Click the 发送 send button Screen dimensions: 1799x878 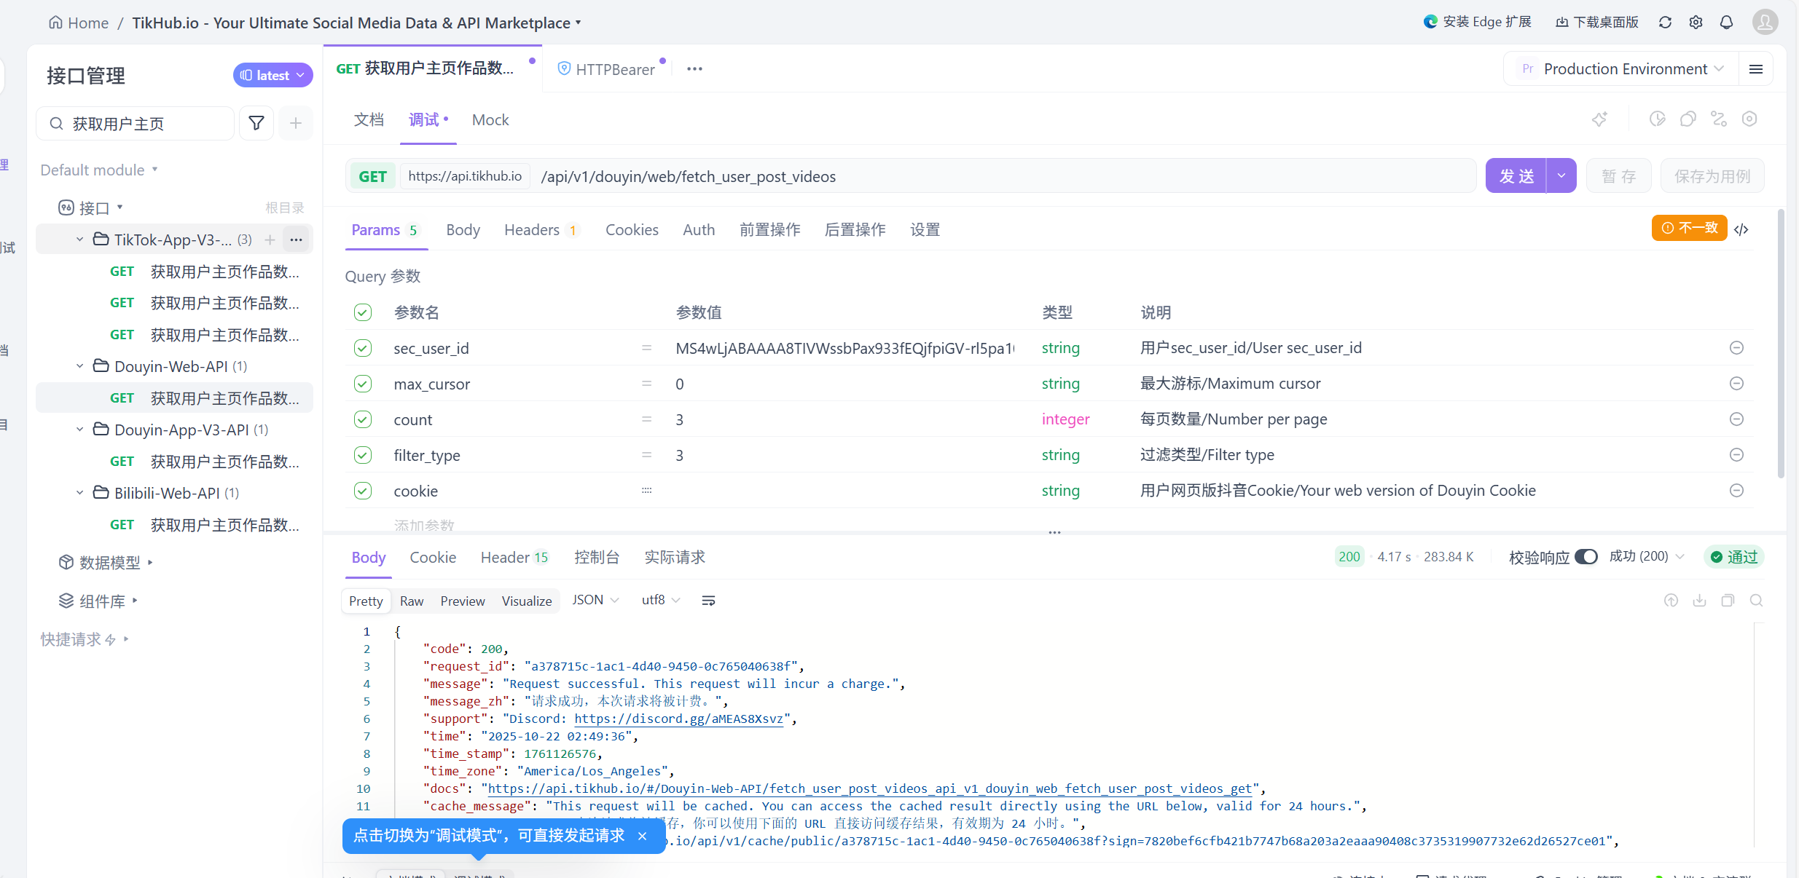tap(1516, 176)
